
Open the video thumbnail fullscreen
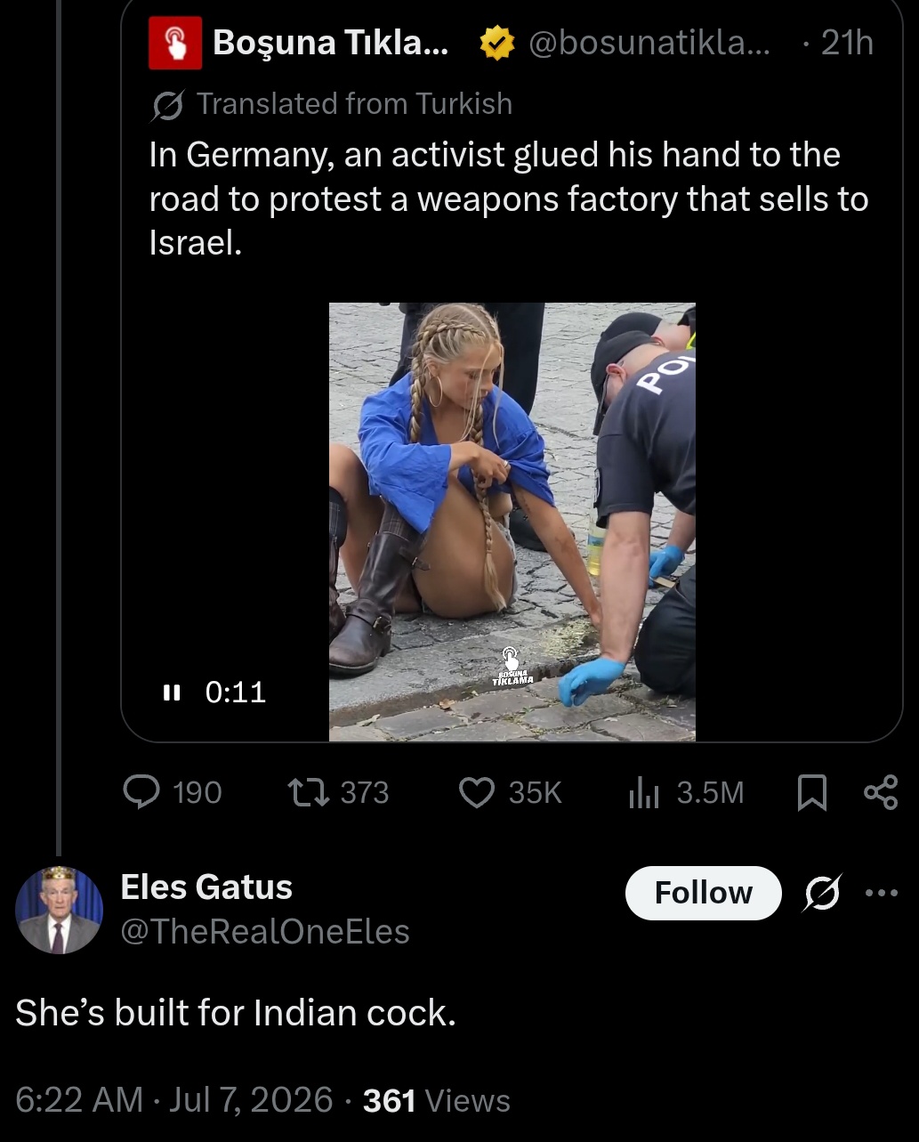512,522
